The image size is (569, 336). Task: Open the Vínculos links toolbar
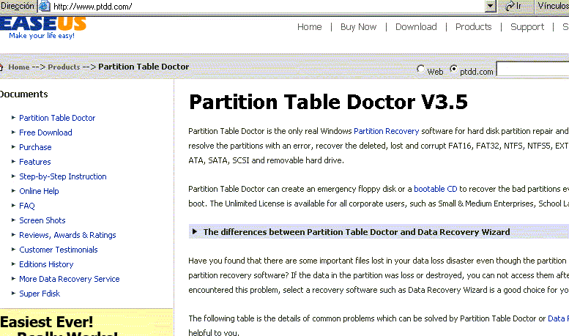[x=553, y=6]
